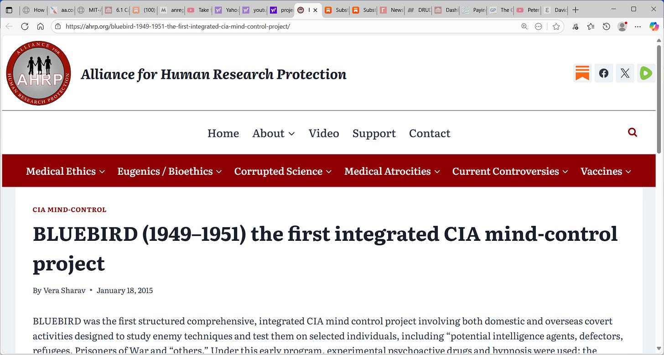Open the AHRP Facebook page icon
Screen dimensions: 664x355
[603, 73]
